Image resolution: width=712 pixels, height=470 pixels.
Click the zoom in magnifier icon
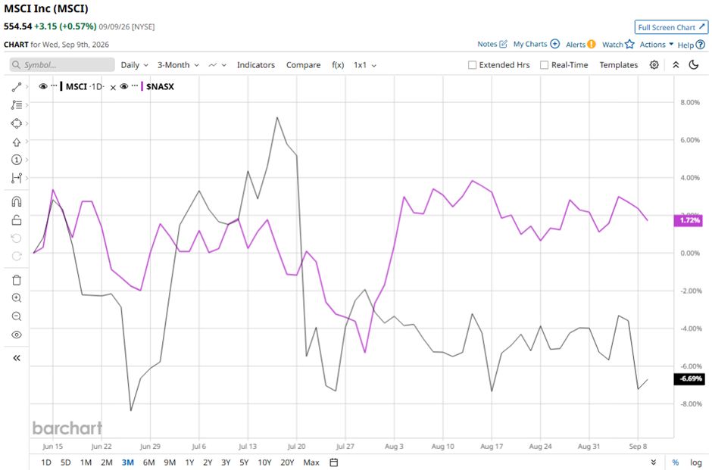(17, 298)
